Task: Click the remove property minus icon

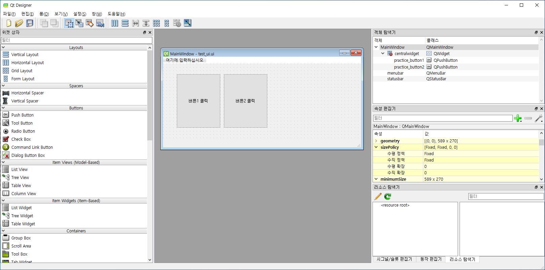Action: pyautogui.click(x=528, y=118)
